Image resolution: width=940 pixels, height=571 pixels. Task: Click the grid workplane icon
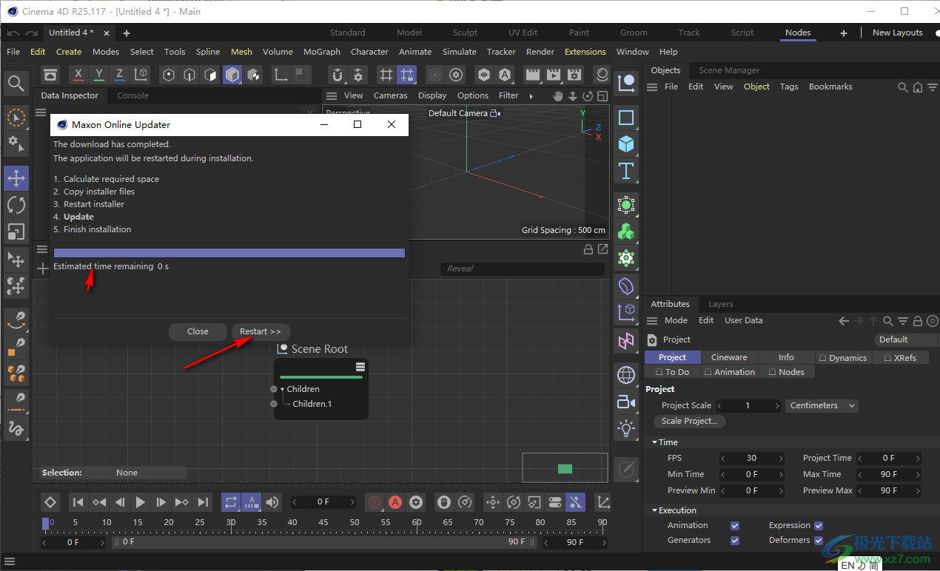[386, 75]
